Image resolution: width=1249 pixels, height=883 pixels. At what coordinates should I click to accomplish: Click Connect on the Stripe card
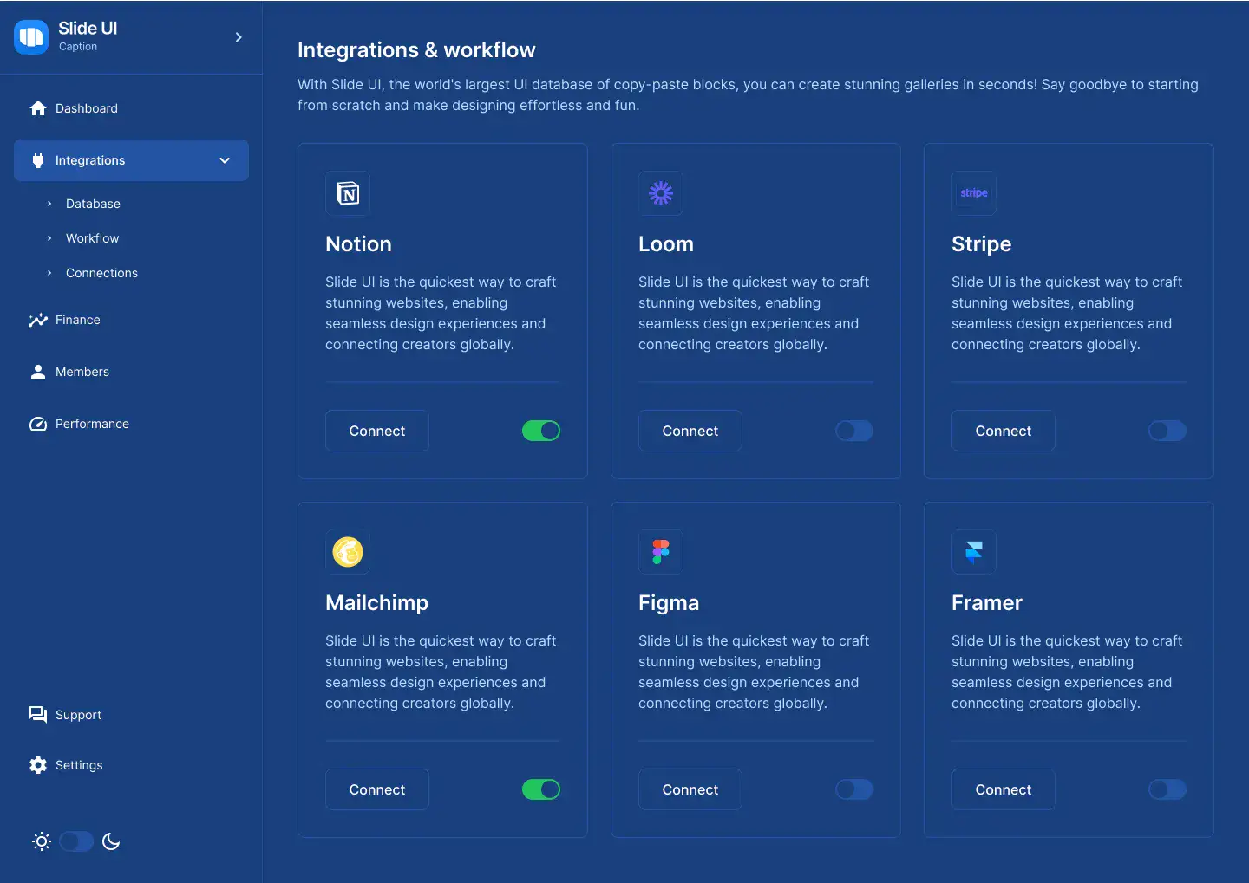(x=1004, y=431)
